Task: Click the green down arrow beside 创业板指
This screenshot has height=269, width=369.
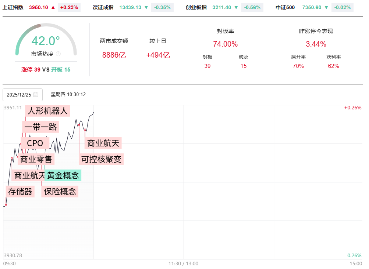Action: coord(237,7)
